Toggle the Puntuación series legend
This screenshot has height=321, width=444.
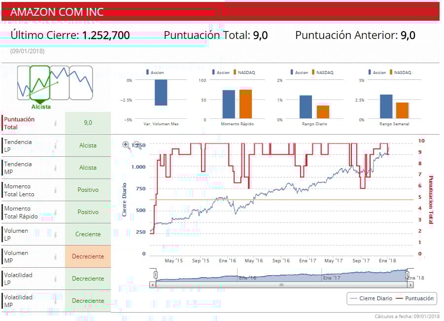(x=415, y=298)
